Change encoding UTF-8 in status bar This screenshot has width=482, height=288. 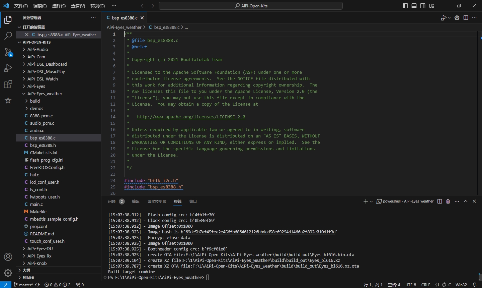(411, 285)
